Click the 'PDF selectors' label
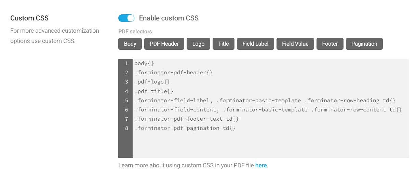Viewport: 417px width, 181px height. [x=135, y=31]
